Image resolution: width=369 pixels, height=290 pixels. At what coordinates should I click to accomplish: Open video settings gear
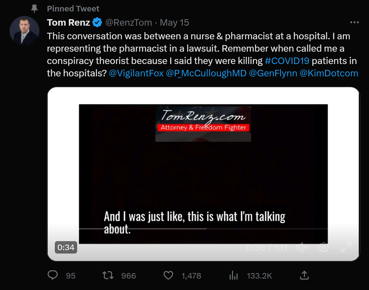pyautogui.click(x=324, y=247)
